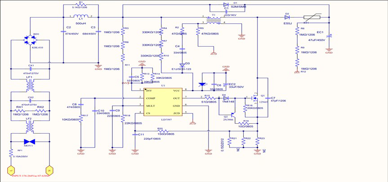Screen dimensions: 388x182
Task: Click the MULT pin label on U1
Action: [x=151, y=106]
